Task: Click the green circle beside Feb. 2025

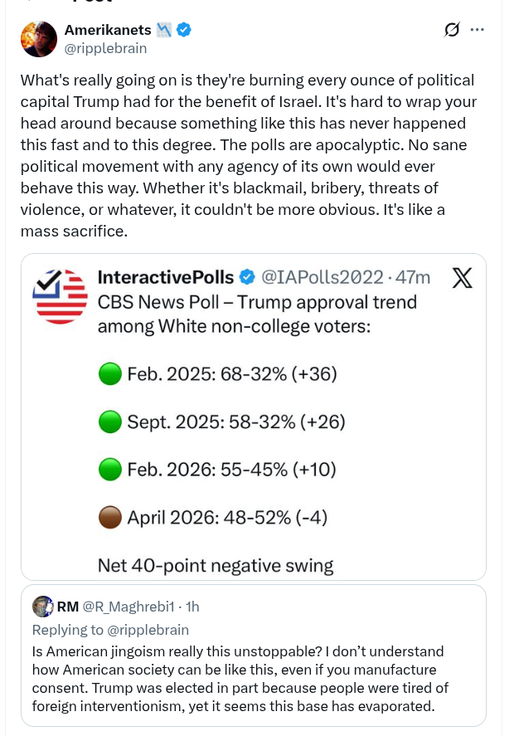Action: click(109, 375)
